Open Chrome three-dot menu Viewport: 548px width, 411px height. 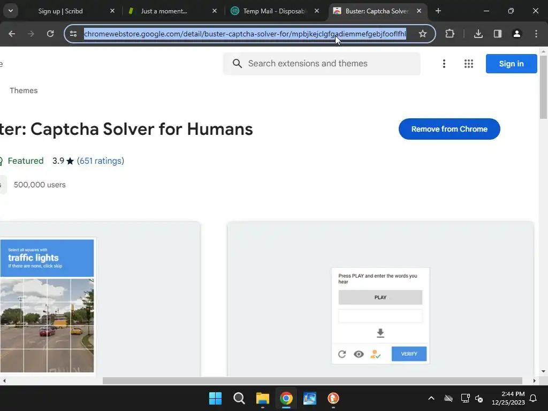click(536, 34)
